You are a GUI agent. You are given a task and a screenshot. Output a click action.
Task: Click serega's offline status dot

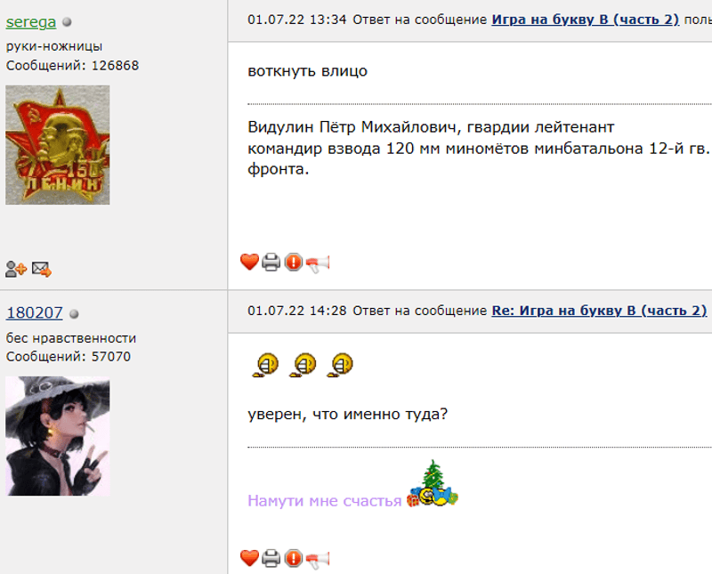[67, 21]
